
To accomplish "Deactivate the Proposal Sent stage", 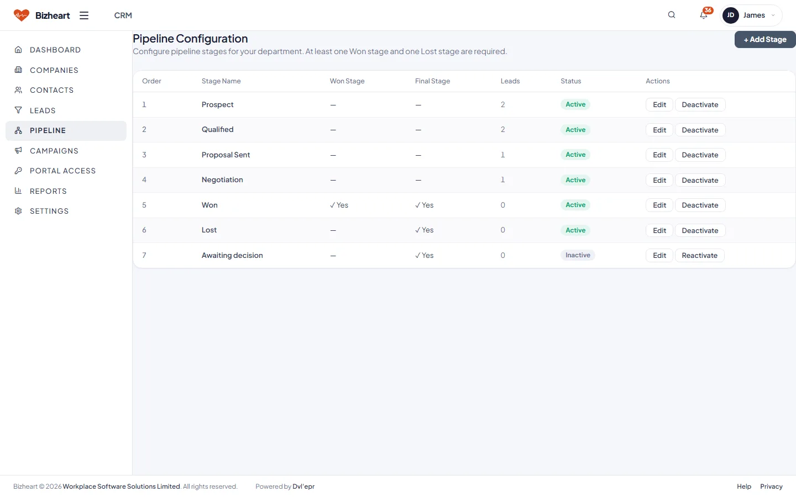I will click(x=700, y=155).
